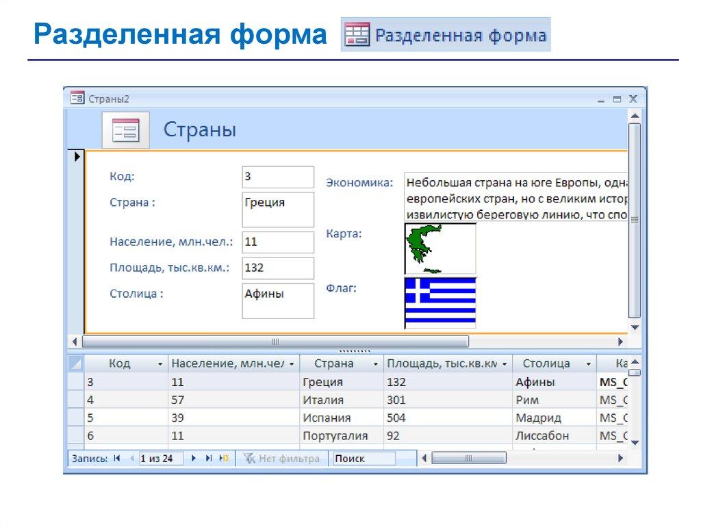Go to the next record arrow

194,459
